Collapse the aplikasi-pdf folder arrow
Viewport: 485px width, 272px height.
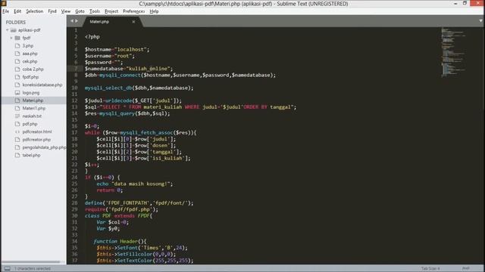[x=7, y=30]
